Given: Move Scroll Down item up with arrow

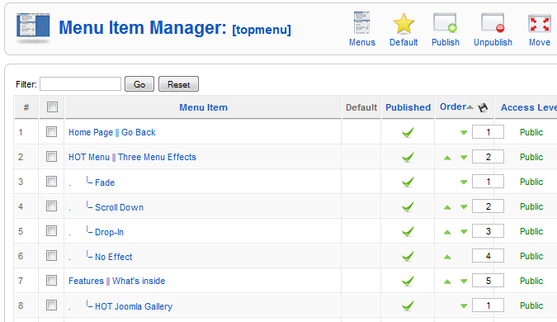Looking at the screenshot, I should coord(447,207).
